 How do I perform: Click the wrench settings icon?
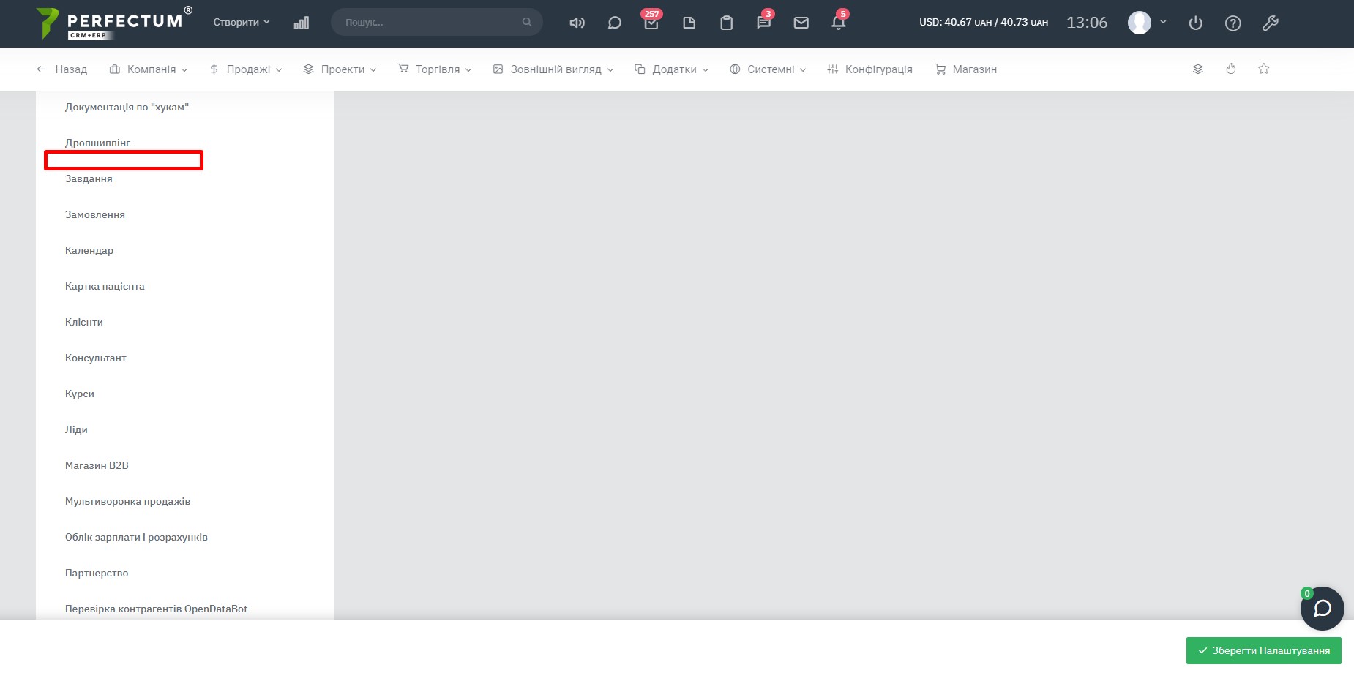(1270, 23)
